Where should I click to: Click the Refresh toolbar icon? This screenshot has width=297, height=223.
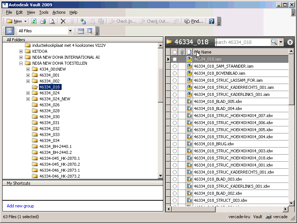click(34, 21)
